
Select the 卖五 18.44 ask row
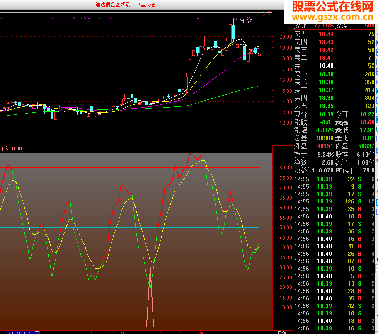[x=334, y=34]
